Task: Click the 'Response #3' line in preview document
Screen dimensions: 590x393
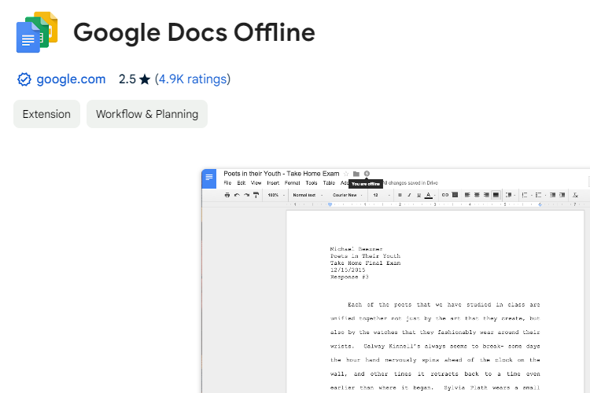Action: pyautogui.click(x=349, y=277)
